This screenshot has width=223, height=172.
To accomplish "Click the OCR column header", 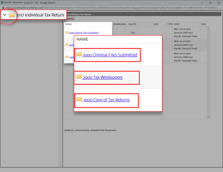I will click(x=203, y=24).
